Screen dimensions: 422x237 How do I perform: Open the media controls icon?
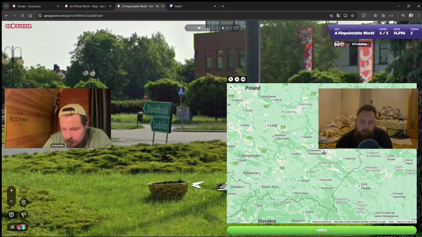pos(403,15)
